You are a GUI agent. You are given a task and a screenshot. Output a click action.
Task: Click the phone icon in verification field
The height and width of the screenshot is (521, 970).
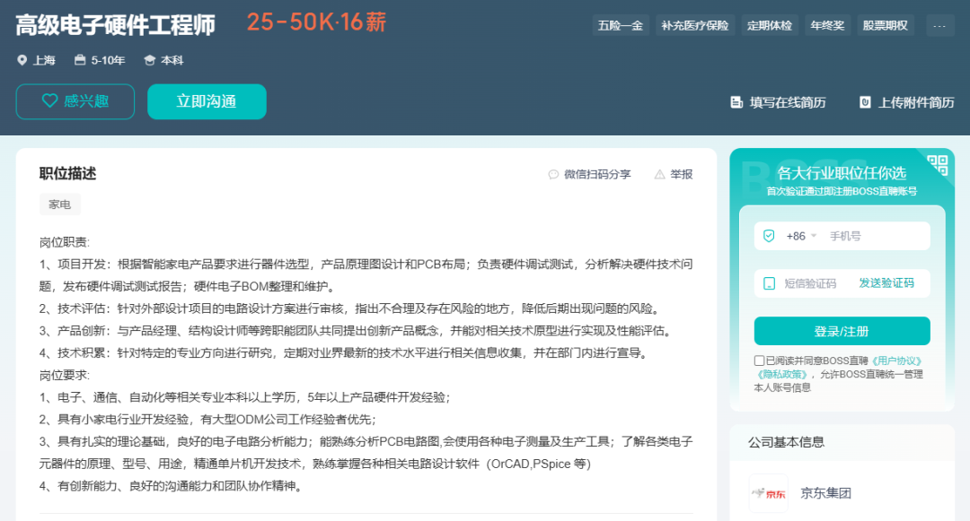pyautogui.click(x=769, y=283)
